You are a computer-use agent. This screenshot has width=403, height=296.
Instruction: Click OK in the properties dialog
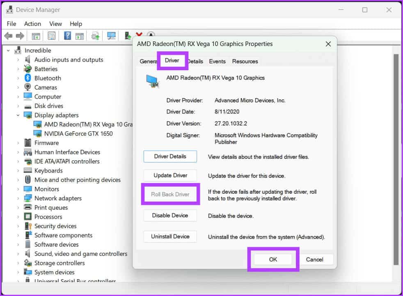(x=273, y=259)
